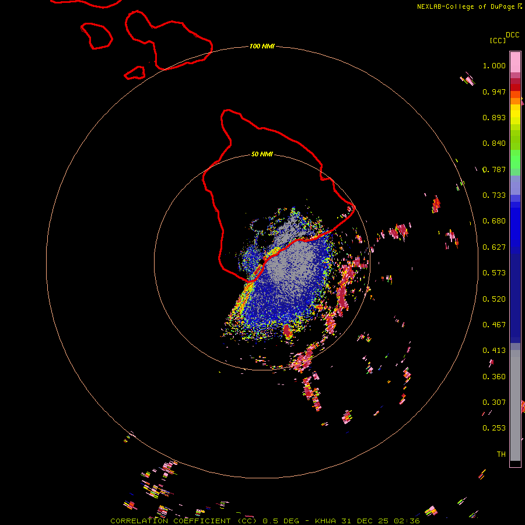Click the 0.573 color scale label

494,273
